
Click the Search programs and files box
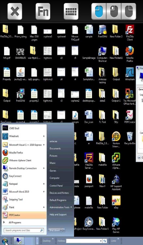24,230
